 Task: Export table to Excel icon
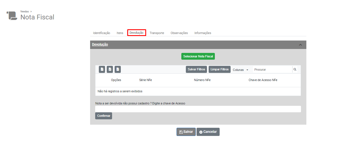(110, 69)
